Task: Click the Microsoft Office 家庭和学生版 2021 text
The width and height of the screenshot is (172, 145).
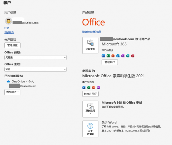Action: [x=114, y=76]
